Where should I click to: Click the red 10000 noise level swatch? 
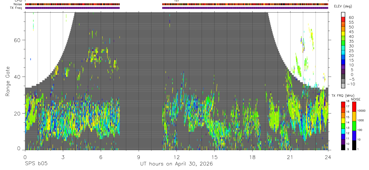pyautogui.click(x=354, y=107)
